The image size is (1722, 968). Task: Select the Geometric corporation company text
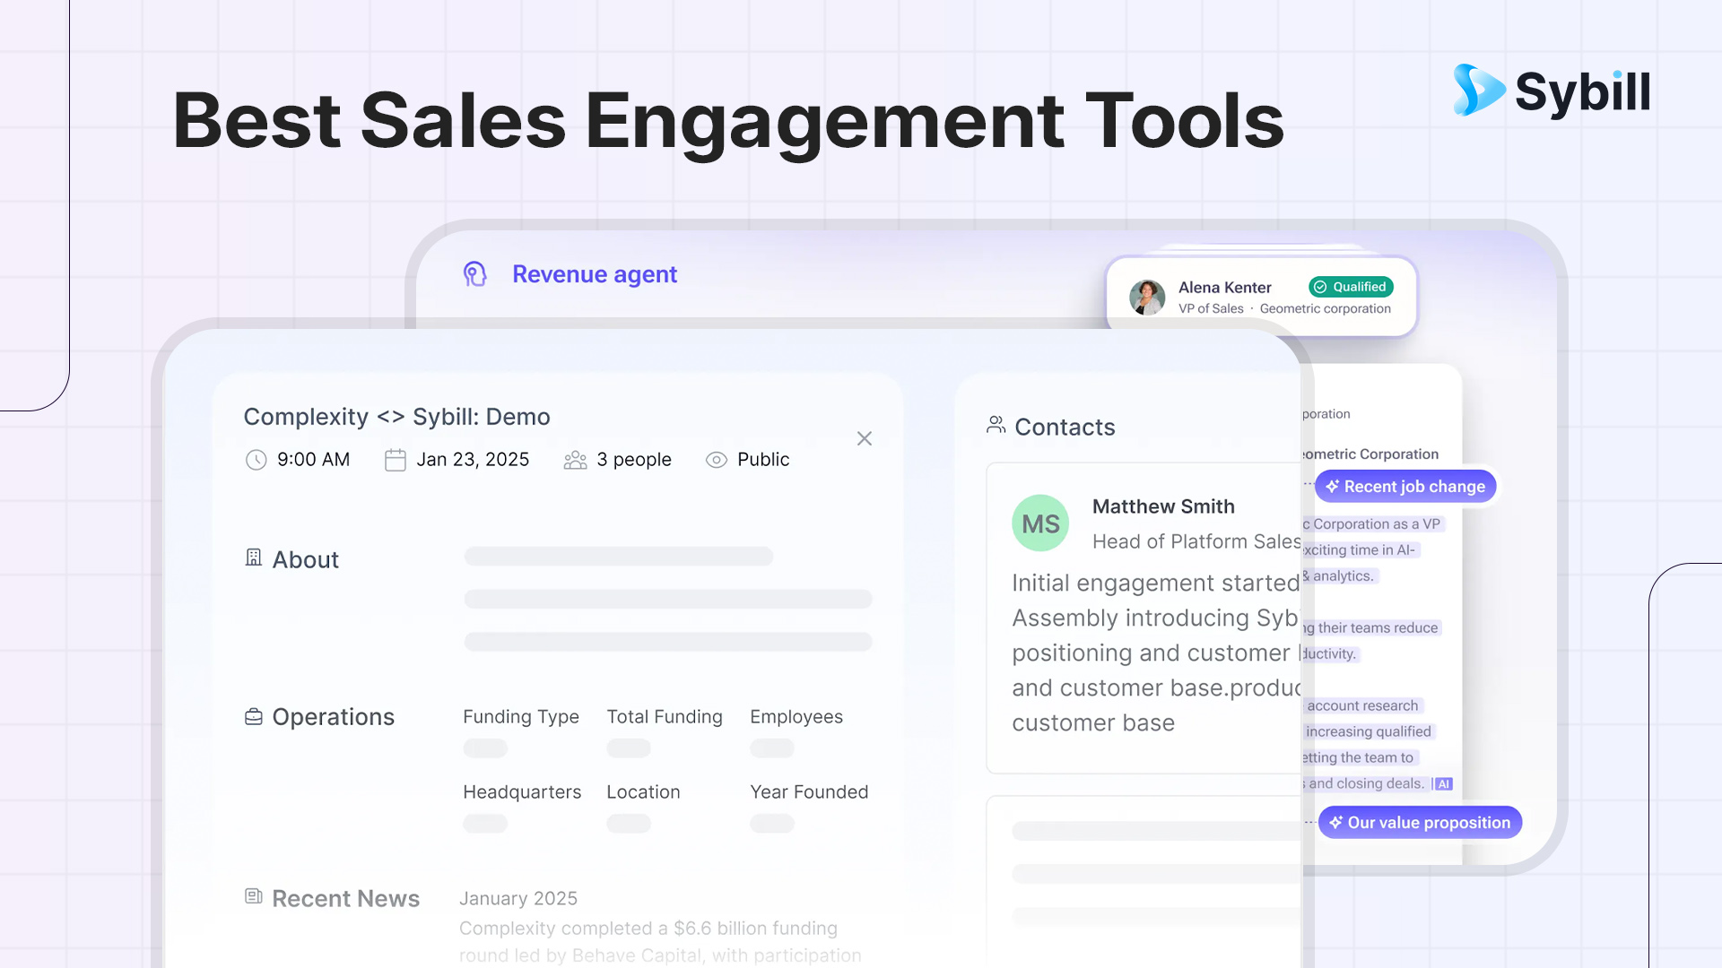1325,308
